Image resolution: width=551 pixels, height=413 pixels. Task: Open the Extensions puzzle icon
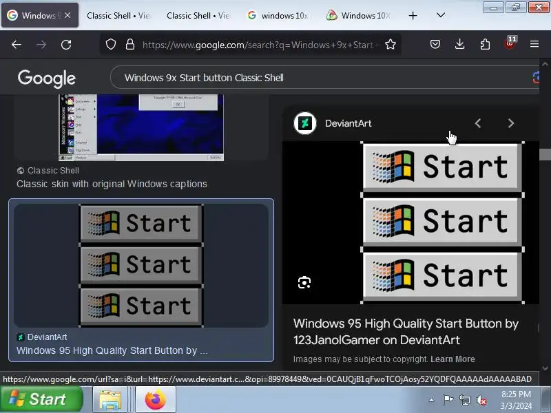point(485,44)
